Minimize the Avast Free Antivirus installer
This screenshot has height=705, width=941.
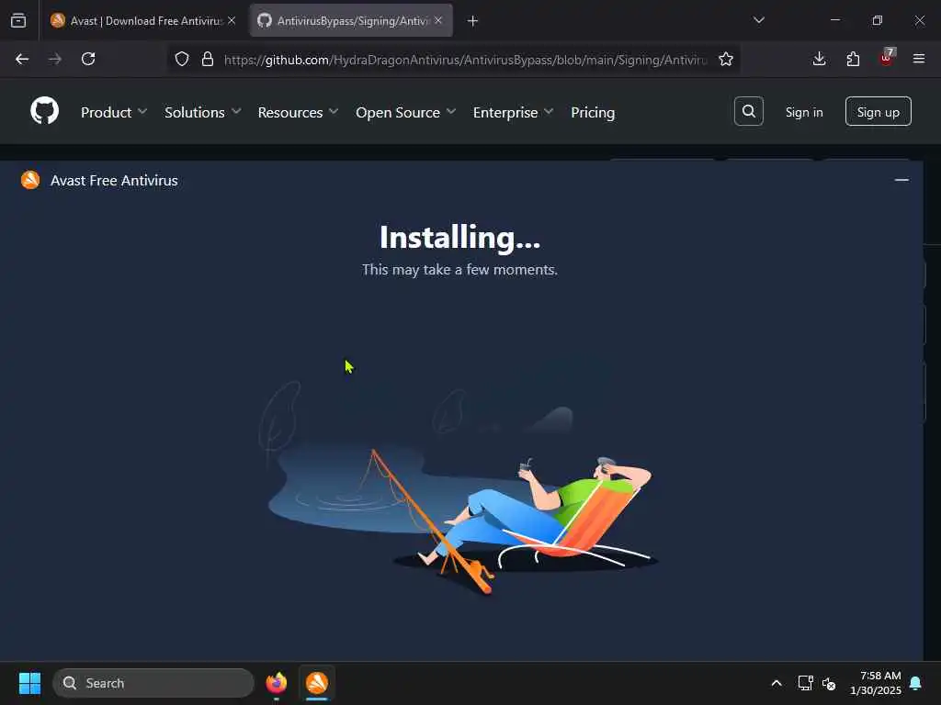coord(901,180)
